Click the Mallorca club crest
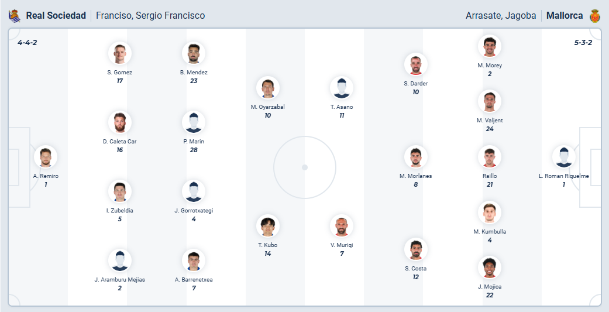The width and height of the screenshot is (609, 312). point(595,16)
